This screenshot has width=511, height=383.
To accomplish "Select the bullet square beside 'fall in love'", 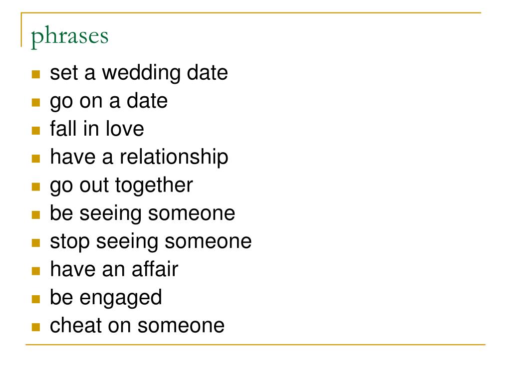I will pyautogui.click(x=36, y=131).
